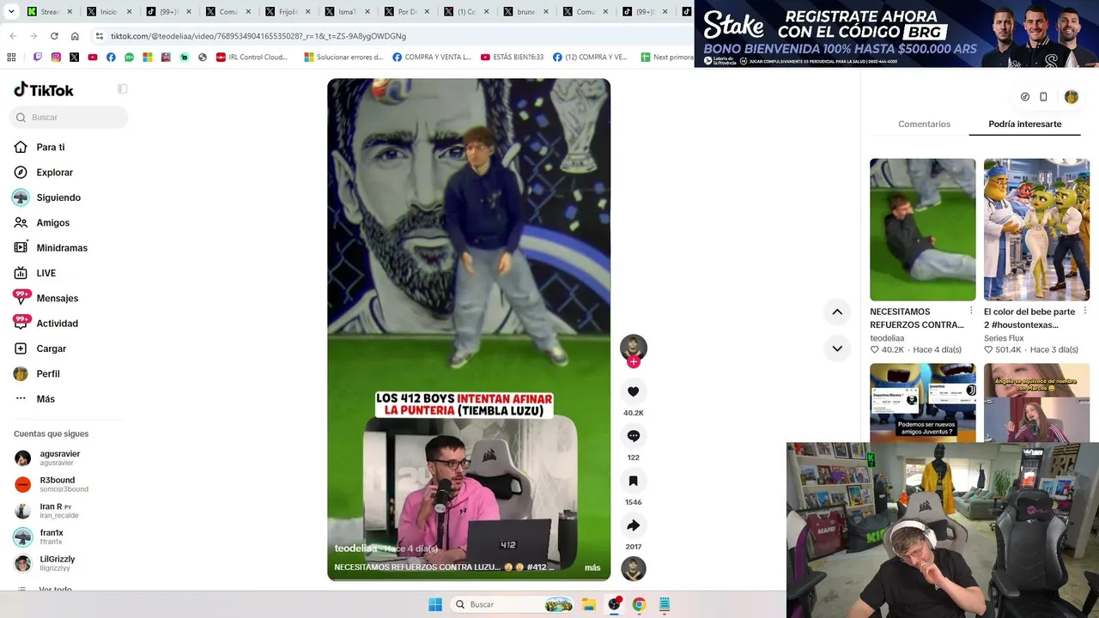Open fran1x followed account
1099x618 pixels.
pos(39,536)
